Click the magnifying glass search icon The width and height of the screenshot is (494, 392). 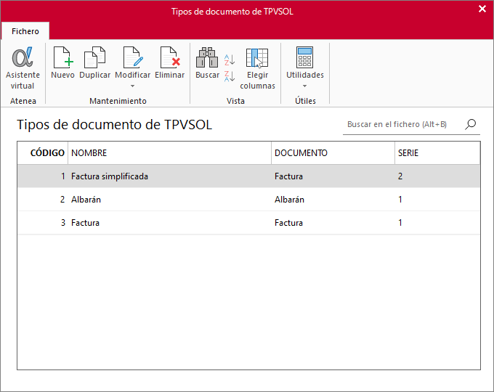[471, 124]
